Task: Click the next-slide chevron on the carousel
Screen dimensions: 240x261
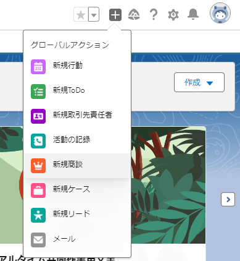Action: coord(228,199)
